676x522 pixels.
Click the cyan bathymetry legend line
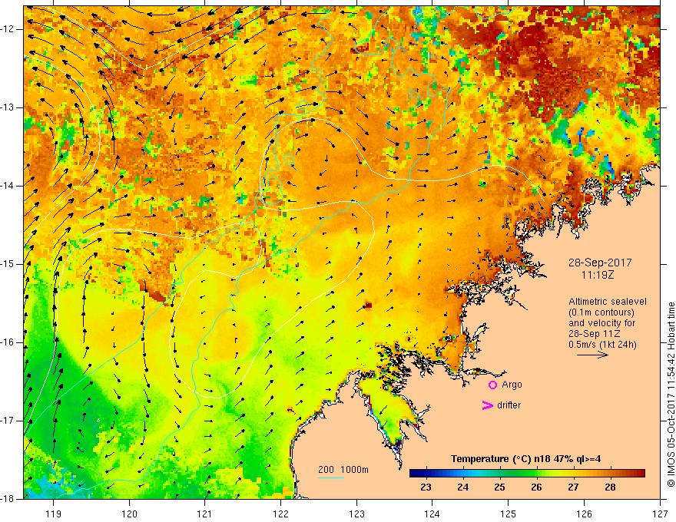coord(331,477)
